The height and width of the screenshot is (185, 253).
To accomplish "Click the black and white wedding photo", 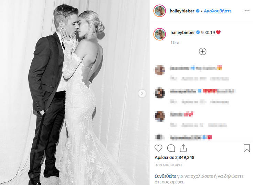I will coord(75,92).
